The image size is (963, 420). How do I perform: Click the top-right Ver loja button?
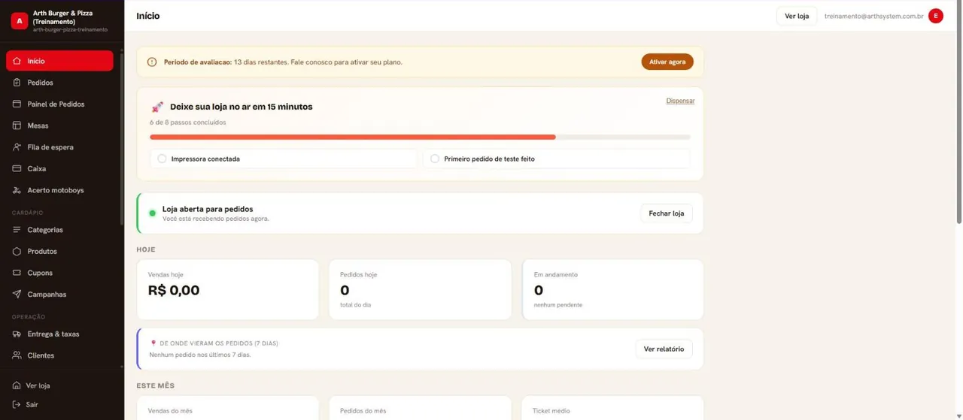click(797, 16)
